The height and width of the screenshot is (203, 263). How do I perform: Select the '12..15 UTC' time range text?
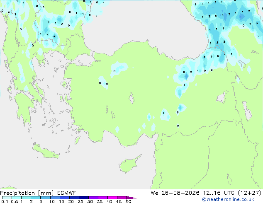219,193
